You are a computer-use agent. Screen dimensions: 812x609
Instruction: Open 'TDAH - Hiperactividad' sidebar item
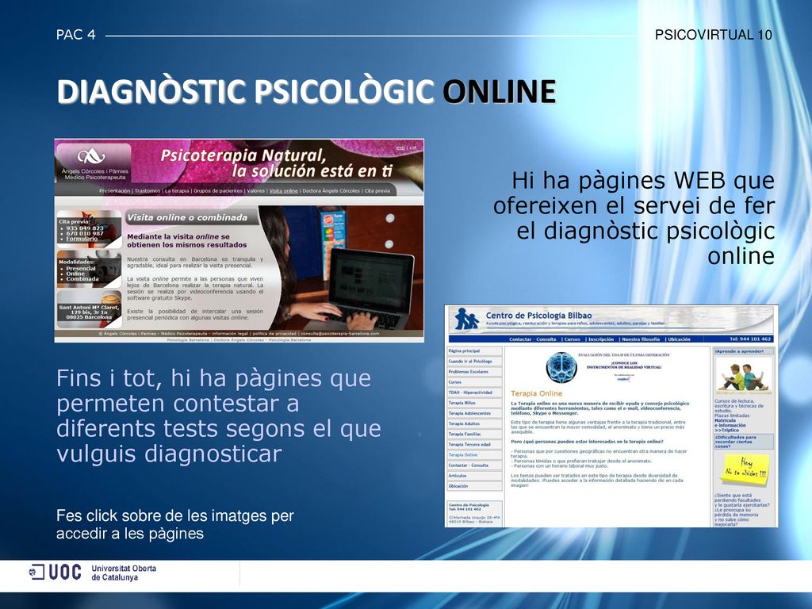[474, 393]
